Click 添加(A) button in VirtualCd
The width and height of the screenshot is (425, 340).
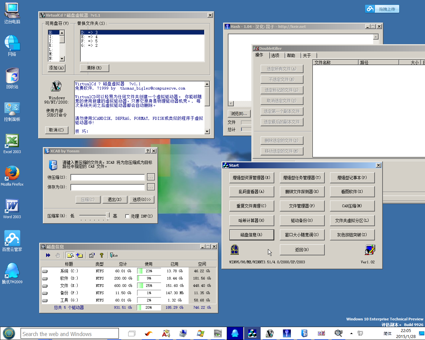[56, 68]
